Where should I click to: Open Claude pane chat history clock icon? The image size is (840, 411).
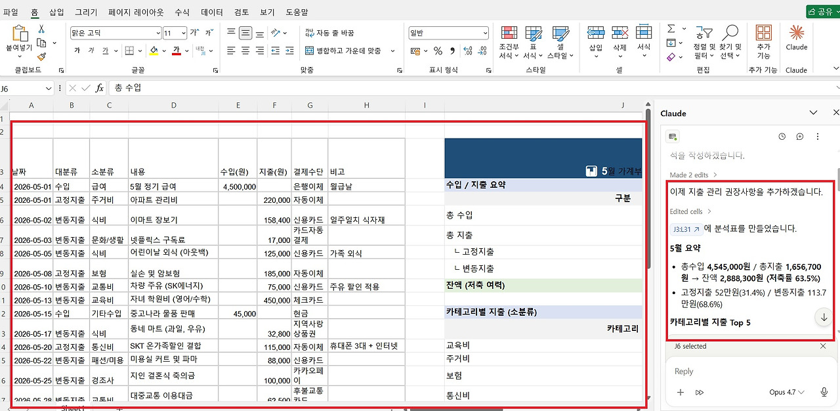782,137
